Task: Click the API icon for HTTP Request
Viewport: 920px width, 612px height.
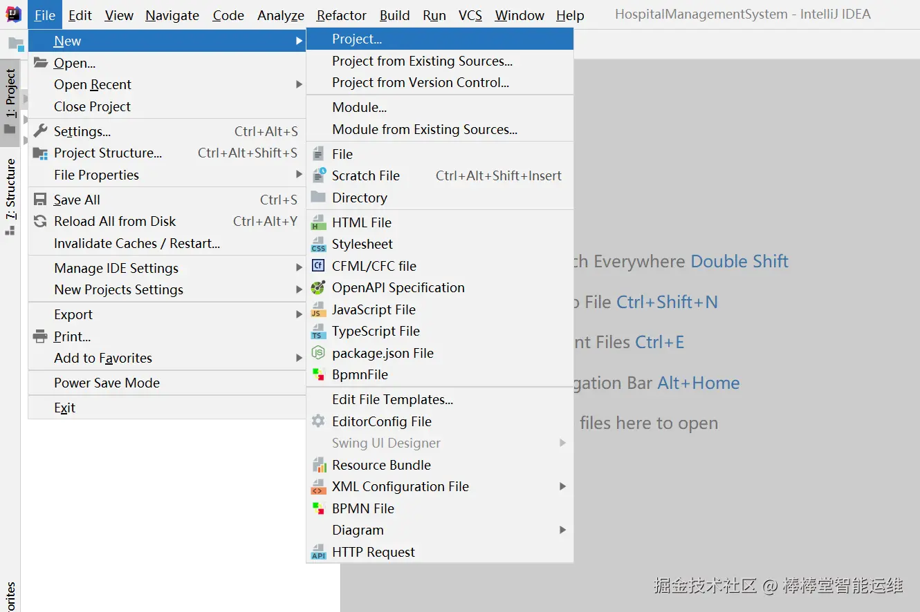Action: 318,552
